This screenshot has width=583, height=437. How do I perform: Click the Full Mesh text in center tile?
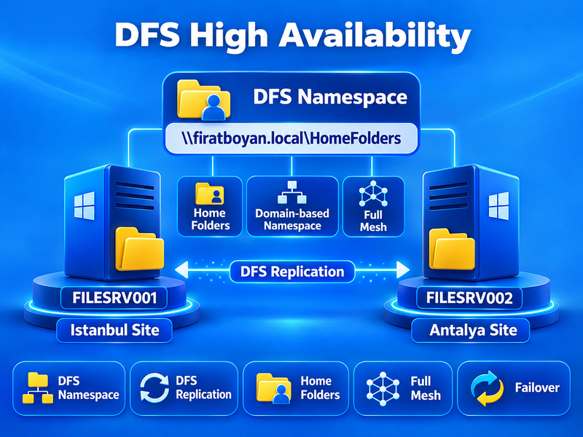point(373,221)
